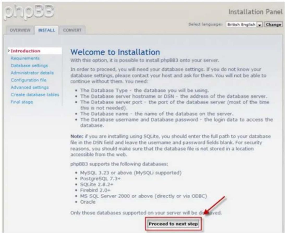Click the 'Oracle' list item

(x=88, y=202)
